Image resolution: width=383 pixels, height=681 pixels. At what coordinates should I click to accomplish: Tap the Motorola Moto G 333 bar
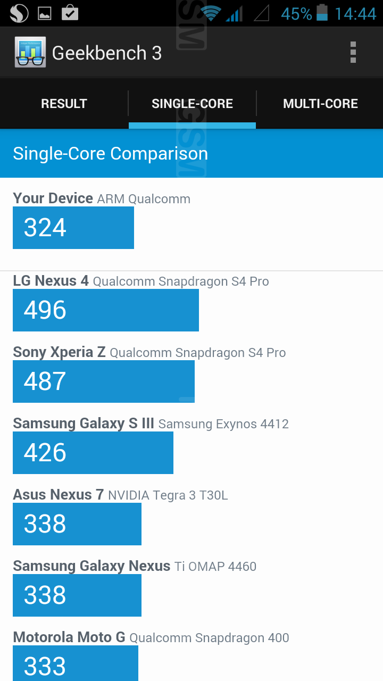(x=76, y=663)
